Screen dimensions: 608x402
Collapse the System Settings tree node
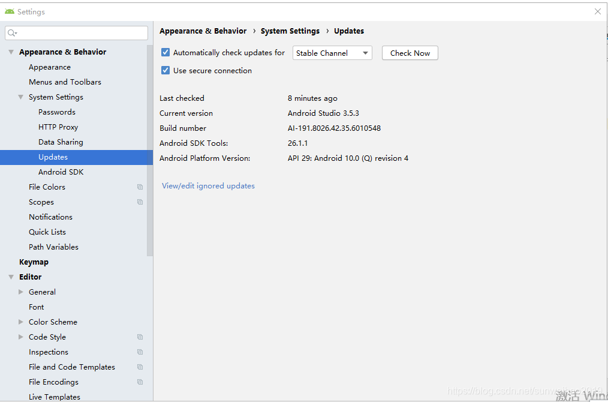pyautogui.click(x=21, y=97)
